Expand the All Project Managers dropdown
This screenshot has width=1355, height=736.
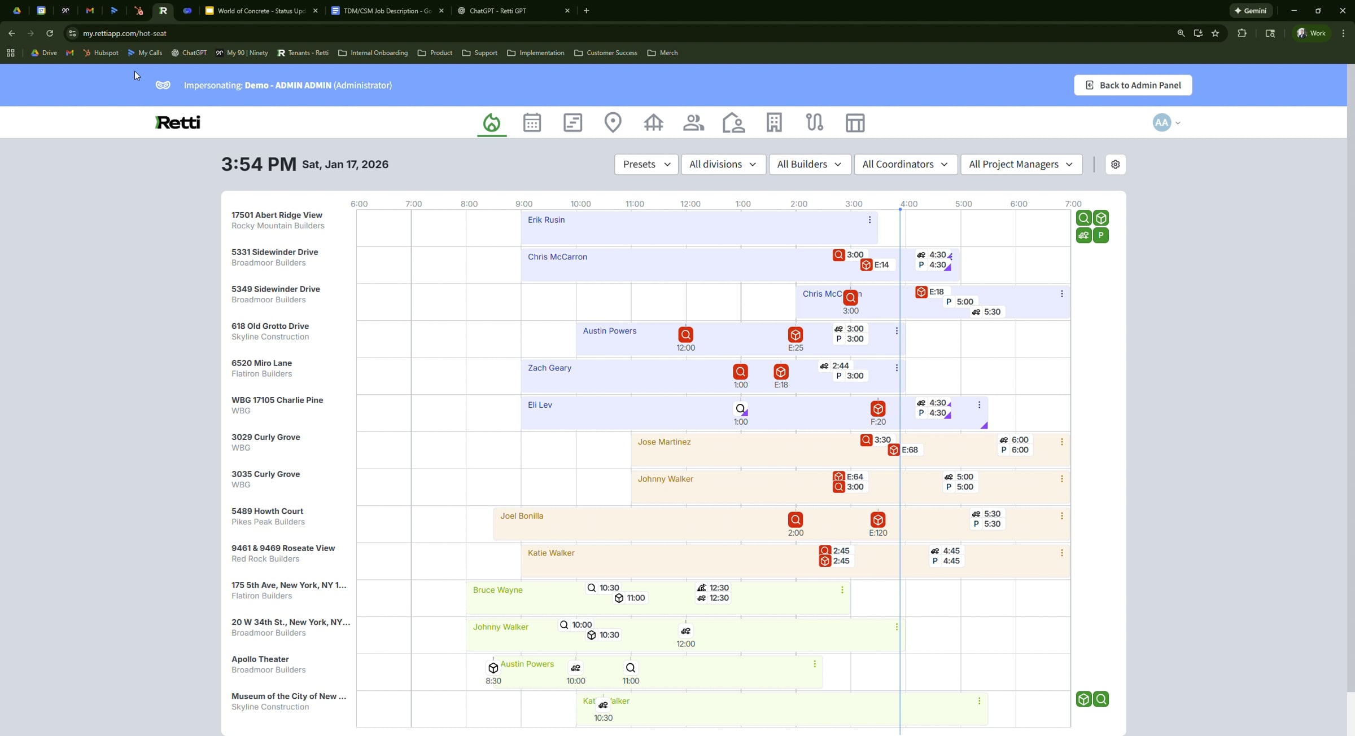(x=1021, y=164)
